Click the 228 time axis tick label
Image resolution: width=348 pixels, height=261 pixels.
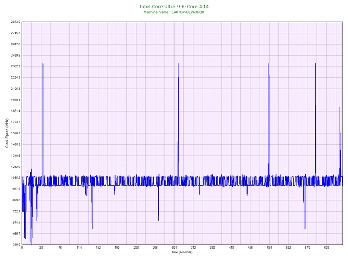point(136,248)
